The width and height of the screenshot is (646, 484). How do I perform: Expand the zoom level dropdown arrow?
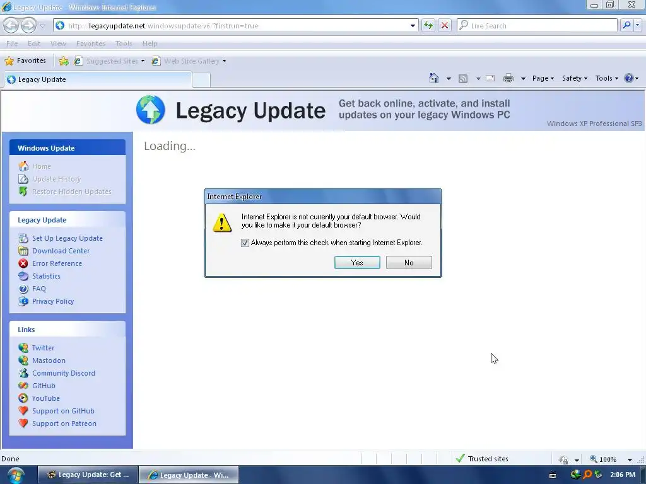click(630, 459)
